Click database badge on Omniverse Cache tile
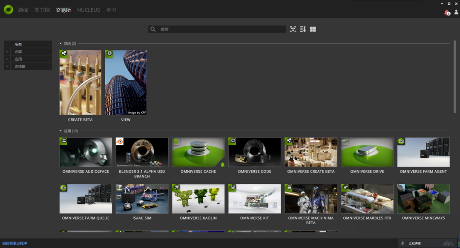 [x=176, y=141]
